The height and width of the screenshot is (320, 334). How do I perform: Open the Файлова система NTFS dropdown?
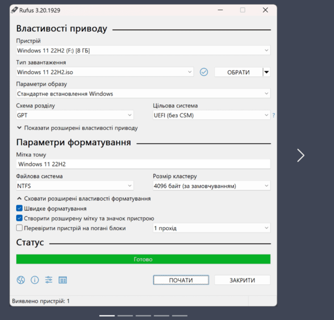75,186
